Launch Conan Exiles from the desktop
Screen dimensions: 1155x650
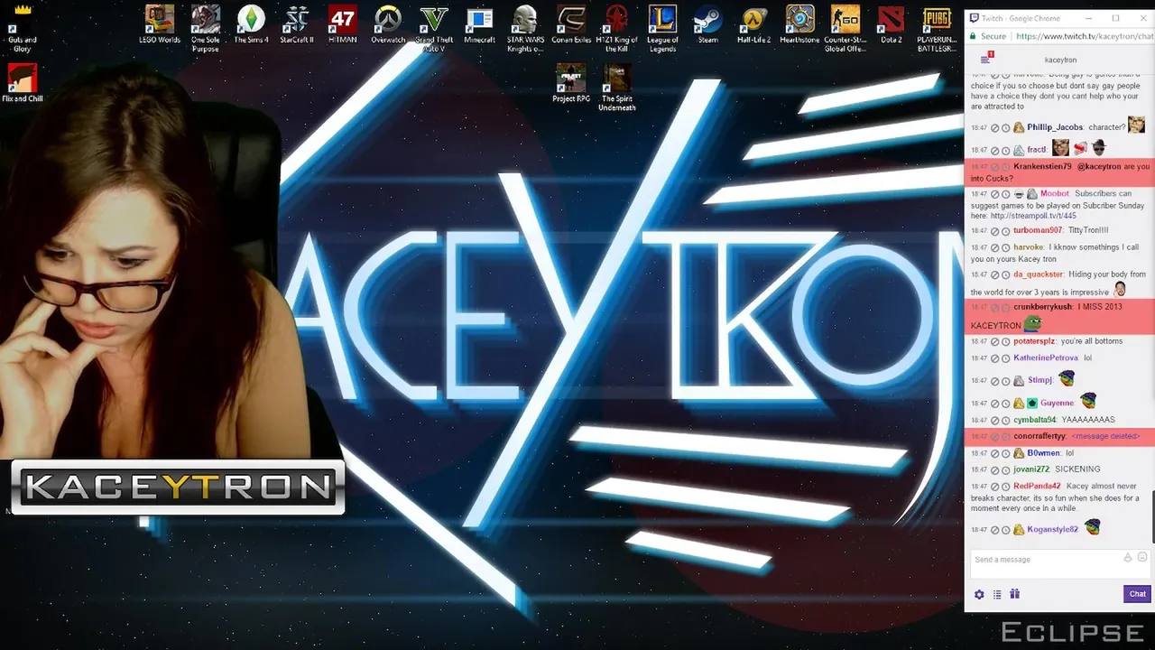coord(571,25)
